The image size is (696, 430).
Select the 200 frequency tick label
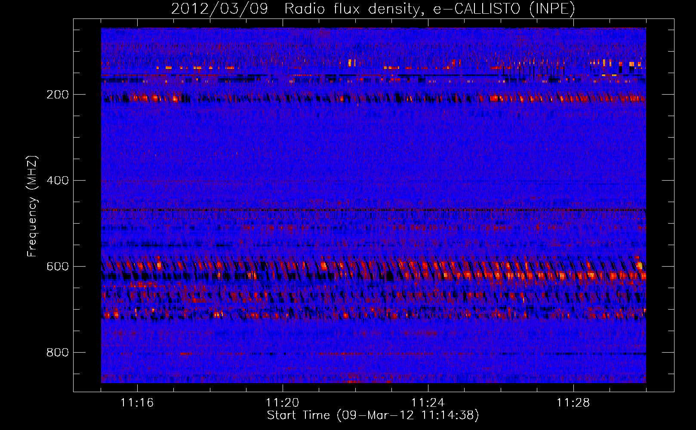58,95
